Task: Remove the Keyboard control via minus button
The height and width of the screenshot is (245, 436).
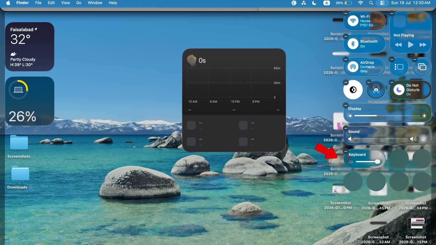Action: point(346,151)
